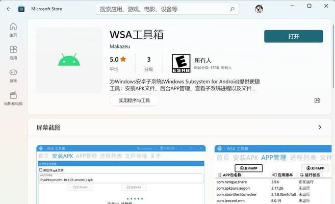Click the search box field
Image resolution: width=335 pixels, height=204 pixels.
point(167,9)
